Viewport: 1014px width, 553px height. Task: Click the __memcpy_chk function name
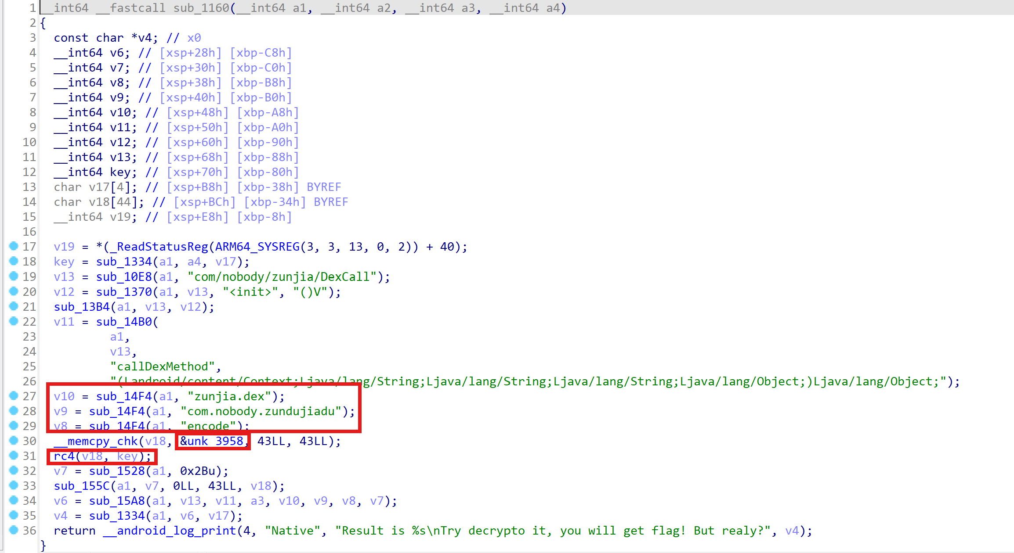[95, 441]
